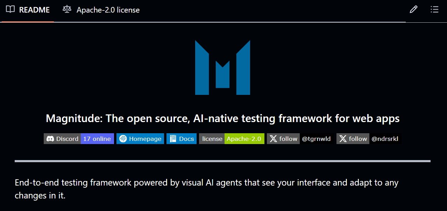This screenshot has width=447, height=211.
Task: Click the Magnitude M logo image
Action: [x=222, y=68]
